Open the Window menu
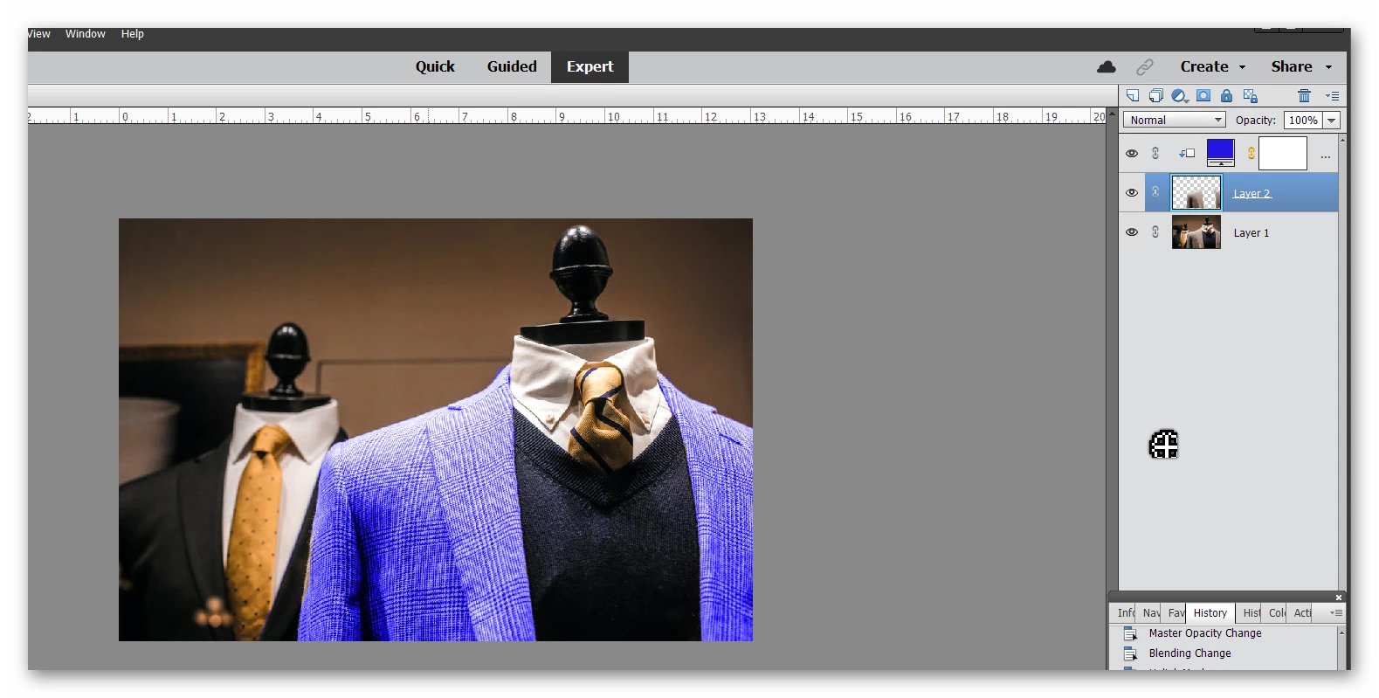The height and width of the screenshot is (698, 1379). [x=86, y=34]
